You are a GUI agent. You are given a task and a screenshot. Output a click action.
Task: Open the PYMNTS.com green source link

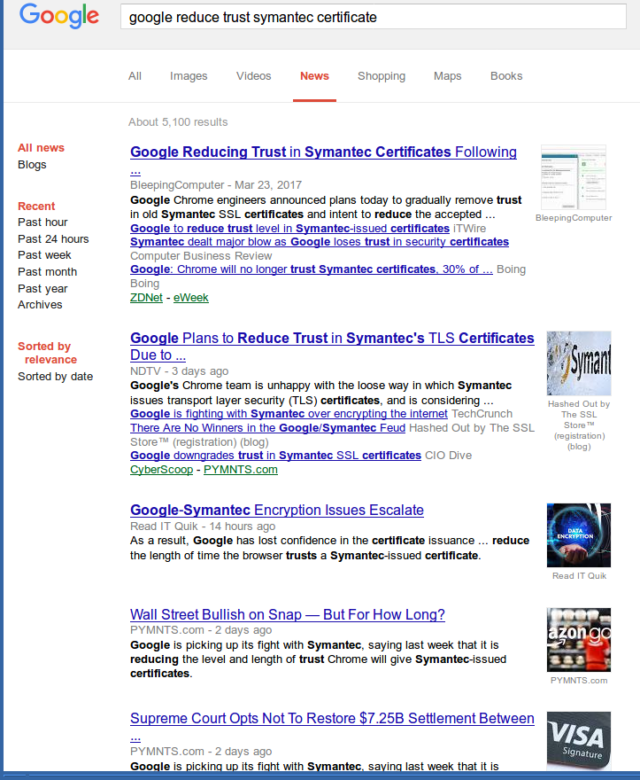click(241, 470)
